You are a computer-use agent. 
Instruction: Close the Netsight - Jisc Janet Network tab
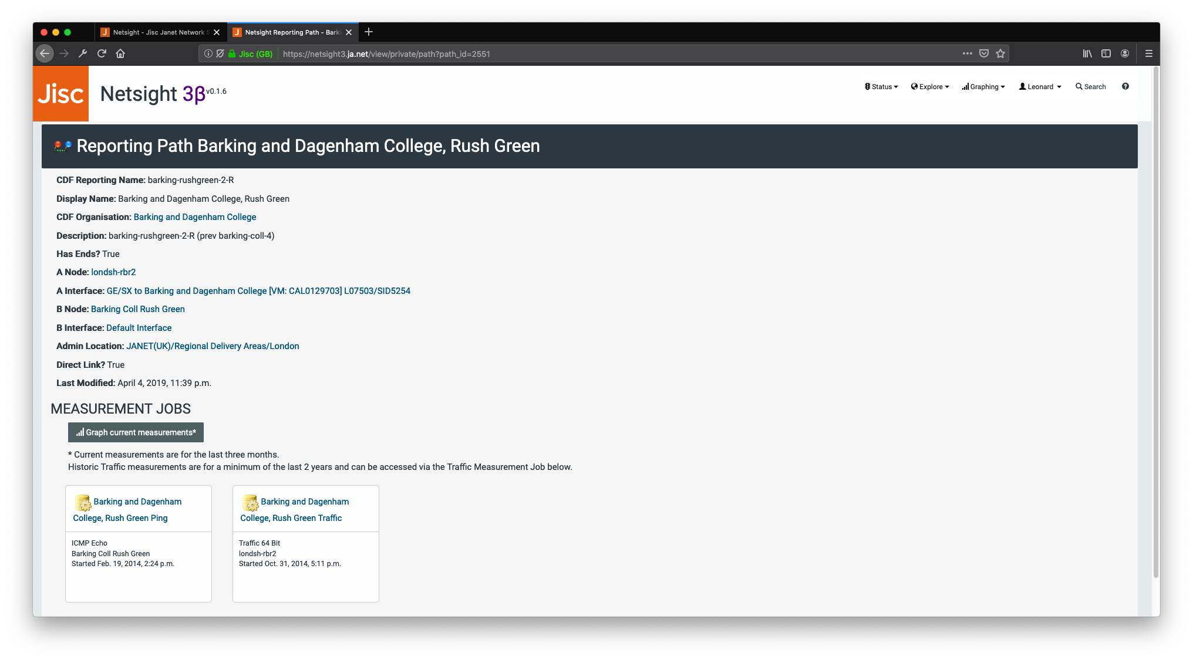click(x=217, y=32)
